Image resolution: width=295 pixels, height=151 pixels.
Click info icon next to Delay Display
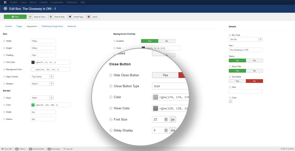111,130
